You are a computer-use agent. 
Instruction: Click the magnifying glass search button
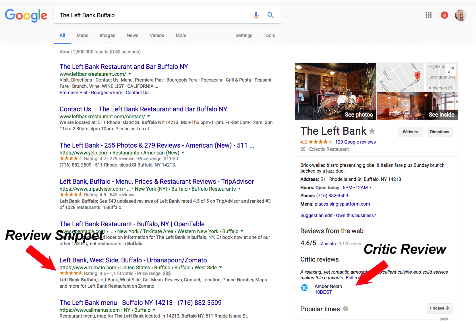pos(270,15)
